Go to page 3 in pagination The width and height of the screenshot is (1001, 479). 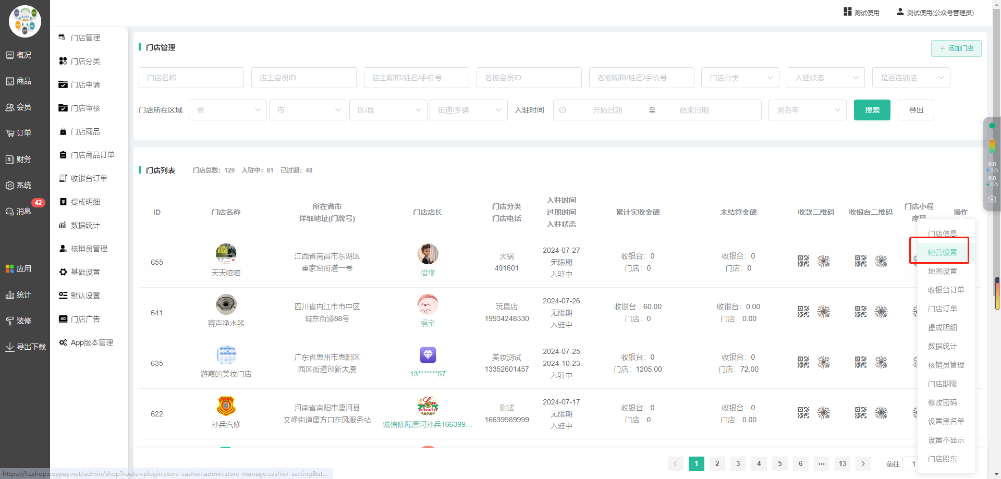point(738,463)
